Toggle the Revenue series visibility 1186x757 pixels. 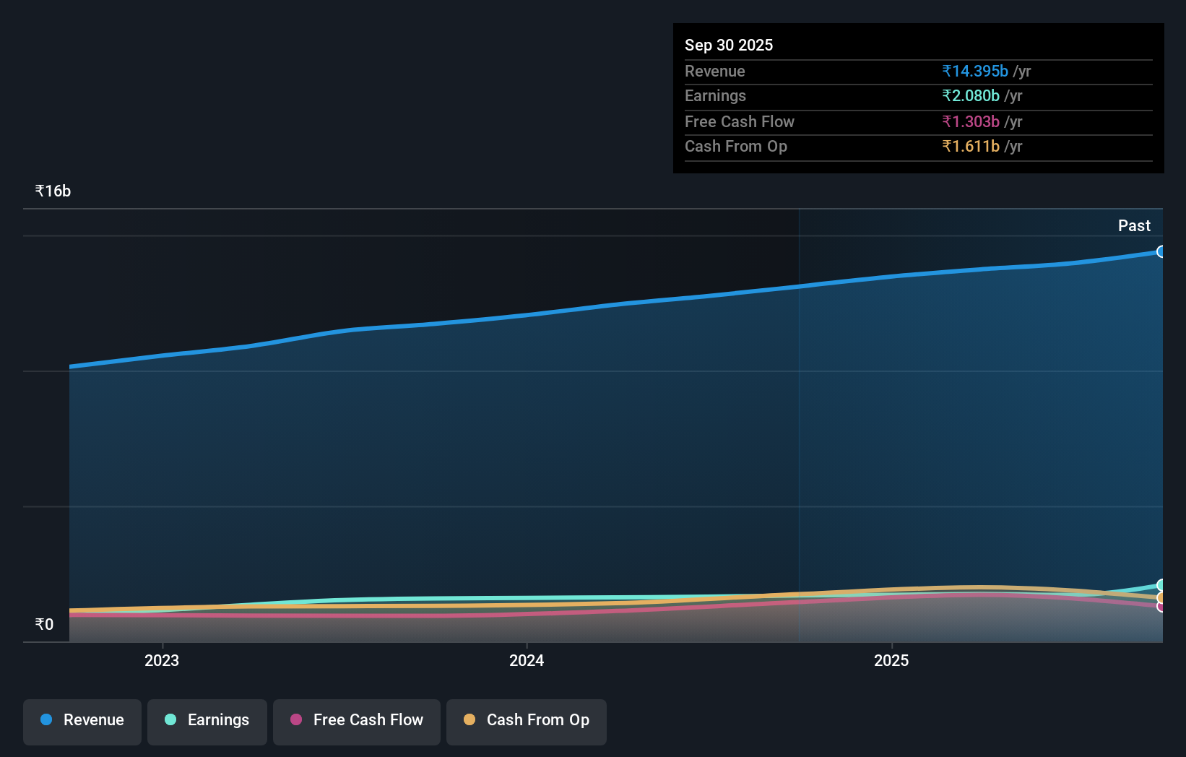82,720
